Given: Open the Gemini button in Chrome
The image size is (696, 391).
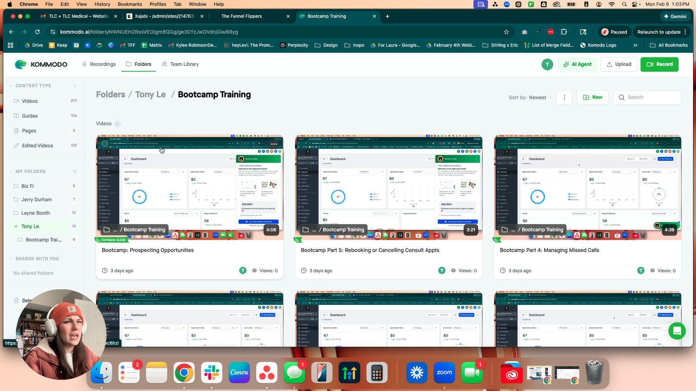Looking at the screenshot, I should pyautogui.click(x=675, y=16).
